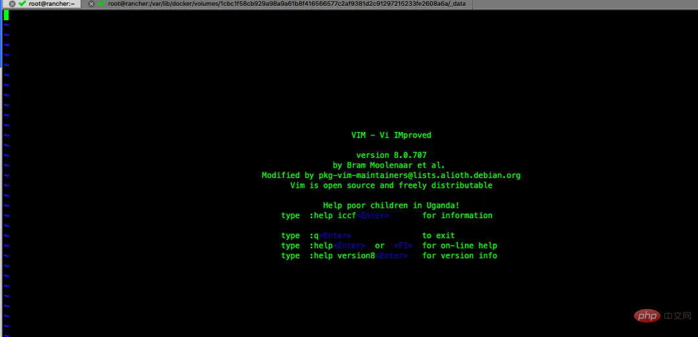Click "Vim is open source and freely distributable"
The image size is (698, 337).
coord(391,186)
